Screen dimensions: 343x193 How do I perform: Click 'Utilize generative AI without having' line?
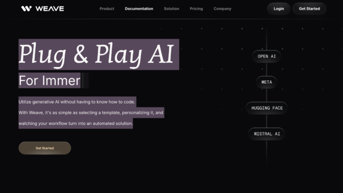click(x=77, y=102)
